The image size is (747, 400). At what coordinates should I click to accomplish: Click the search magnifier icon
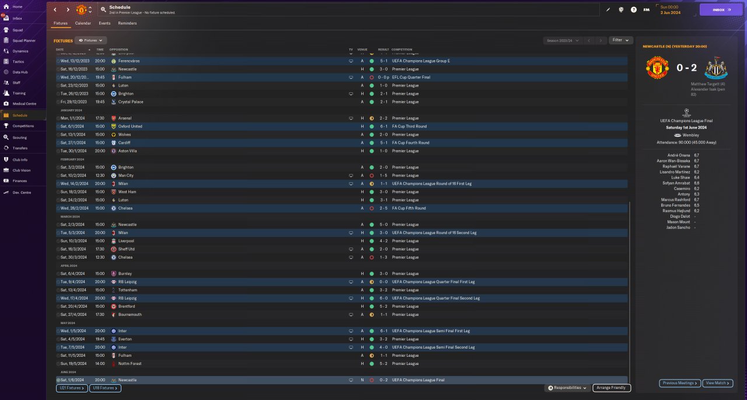coord(103,9)
